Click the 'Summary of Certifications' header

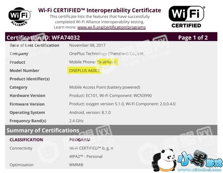pos(43,130)
